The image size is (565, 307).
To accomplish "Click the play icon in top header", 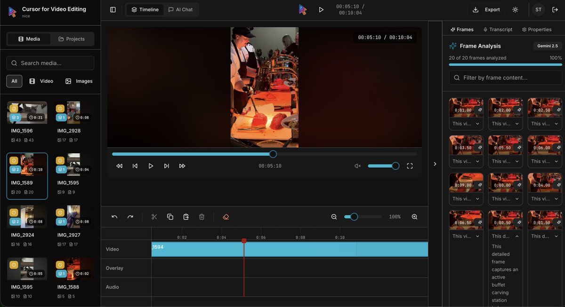I will (321, 9).
